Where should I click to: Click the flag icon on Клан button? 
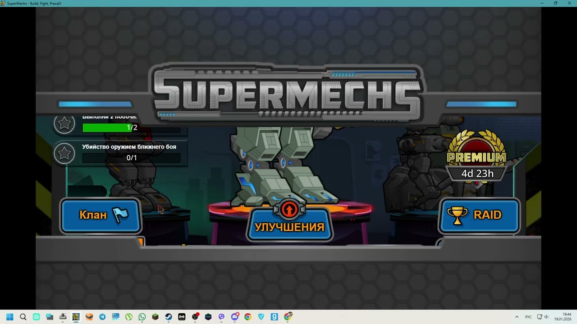tap(120, 215)
